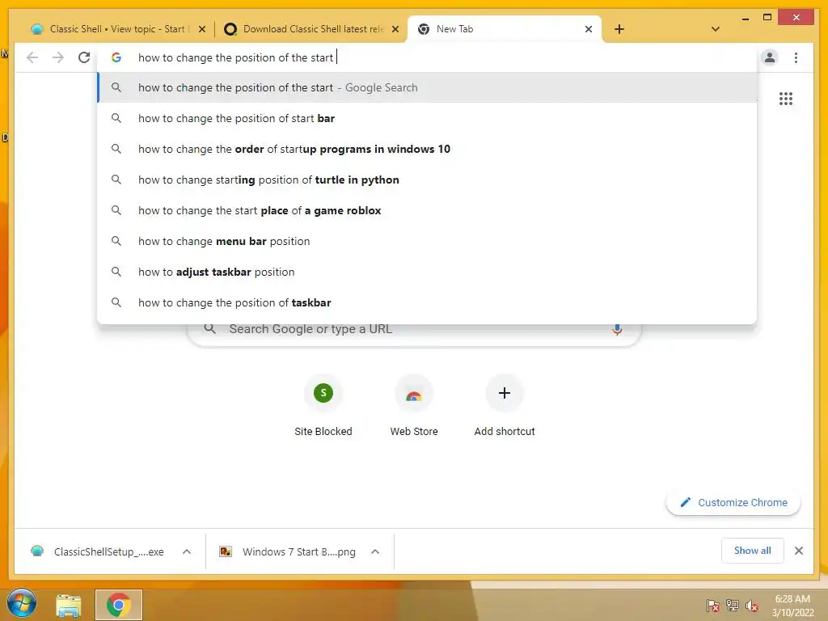
Task: Click the muted volume tray icon
Action: (x=751, y=606)
